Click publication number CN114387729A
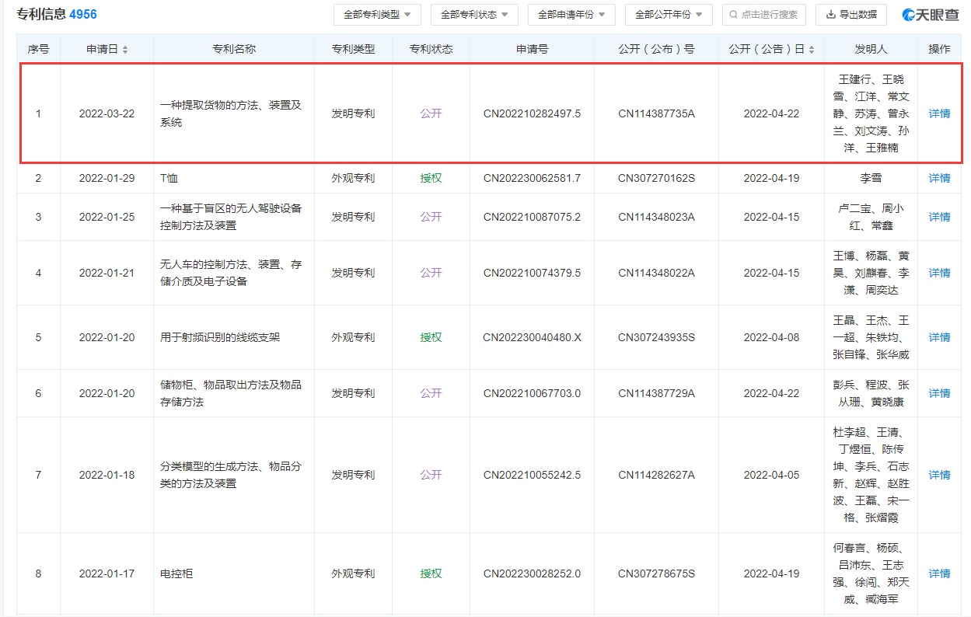971x617 pixels. pyautogui.click(x=656, y=393)
